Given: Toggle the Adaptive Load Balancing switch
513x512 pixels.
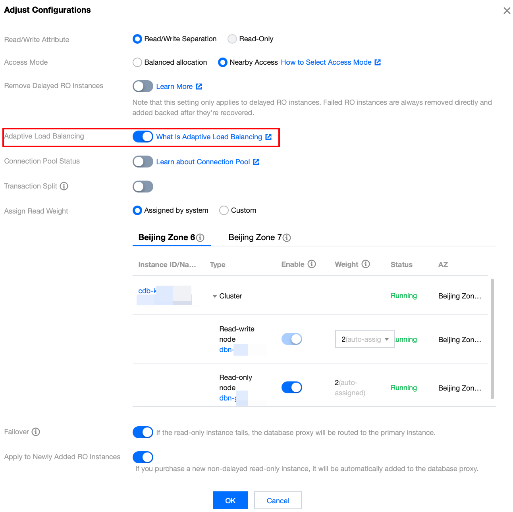Looking at the screenshot, I should click(x=143, y=137).
